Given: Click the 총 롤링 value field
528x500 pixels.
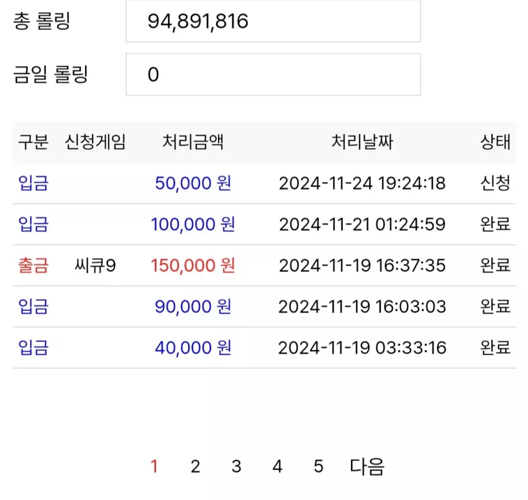Looking at the screenshot, I should point(273,21).
